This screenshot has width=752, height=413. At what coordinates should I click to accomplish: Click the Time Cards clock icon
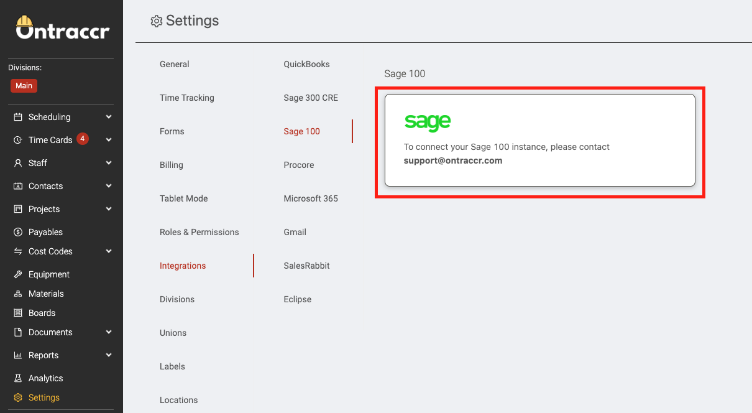[x=18, y=140]
